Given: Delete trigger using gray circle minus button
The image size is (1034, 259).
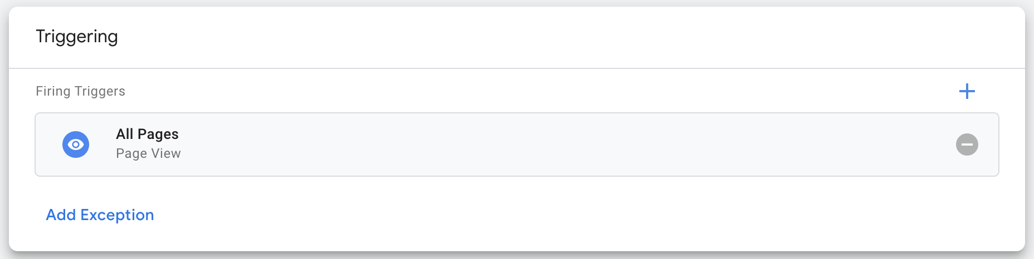Looking at the screenshot, I should tap(967, 145).
